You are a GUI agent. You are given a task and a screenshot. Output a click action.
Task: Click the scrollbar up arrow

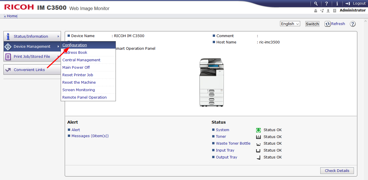366,21
